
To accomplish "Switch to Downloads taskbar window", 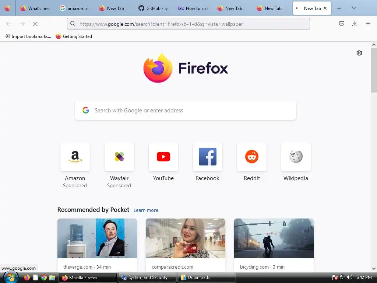I will click(x=207, y=277).
